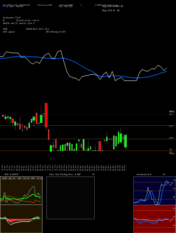The height and width of the screenshot is (233, 176).
Task: Click the last green candlestick on the chart
Action: 125,141
